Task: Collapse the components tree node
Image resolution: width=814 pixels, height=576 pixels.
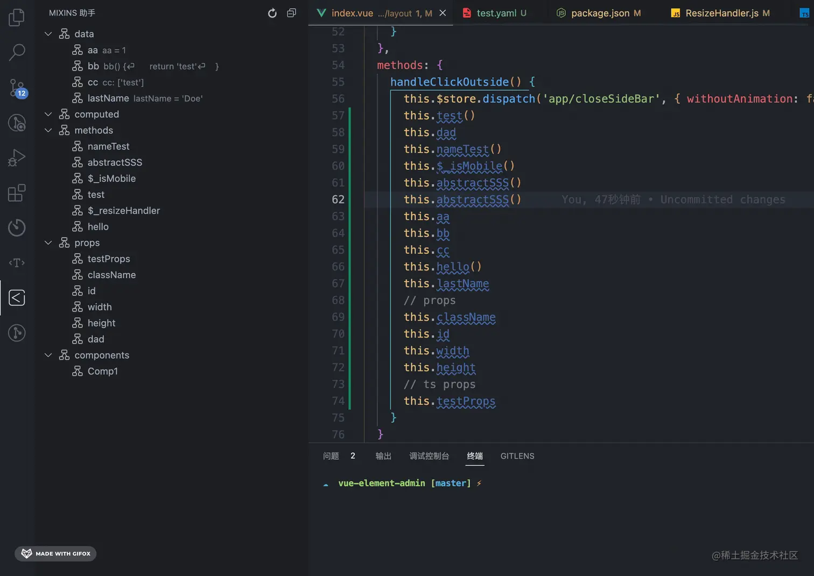Action: (48, 355)
